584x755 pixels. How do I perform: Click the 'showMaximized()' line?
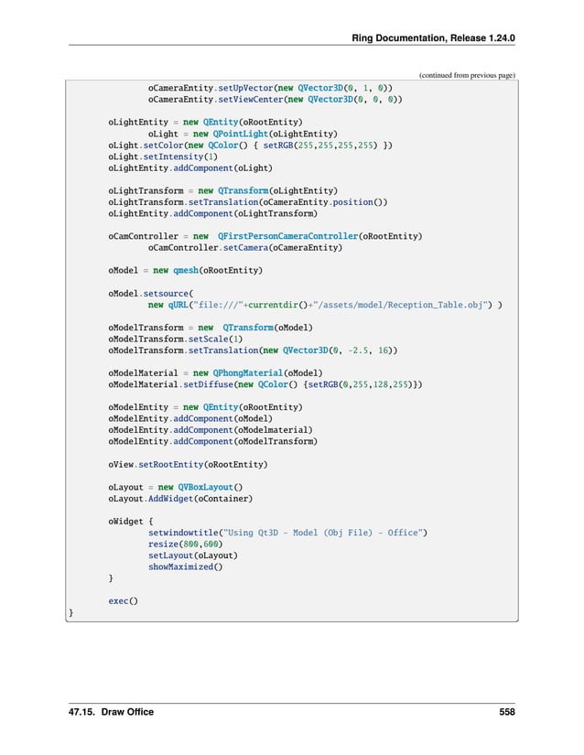pos(185,567)
